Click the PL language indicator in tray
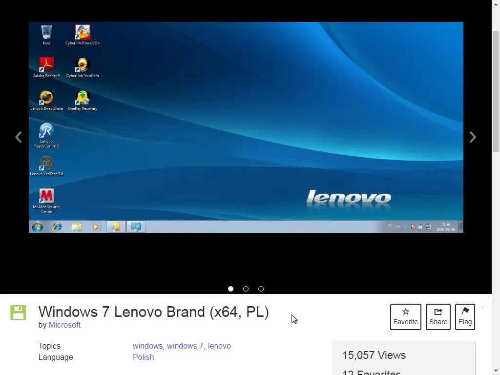Image resolution: width=500 pixels, height=375 pixels. (x=390, y=226)
